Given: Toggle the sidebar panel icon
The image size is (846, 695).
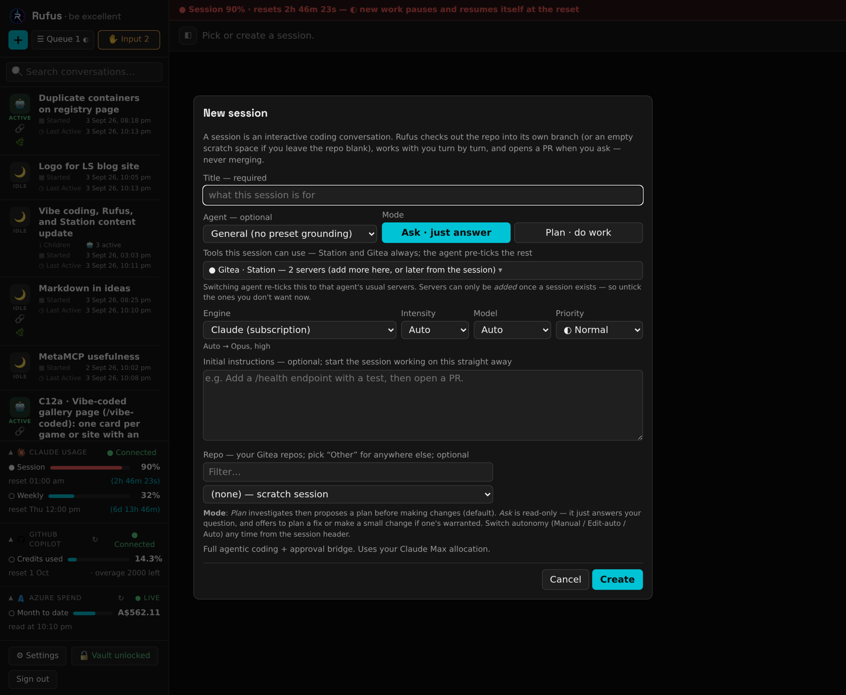Looking at the screenshot, I should pos(188,36).
